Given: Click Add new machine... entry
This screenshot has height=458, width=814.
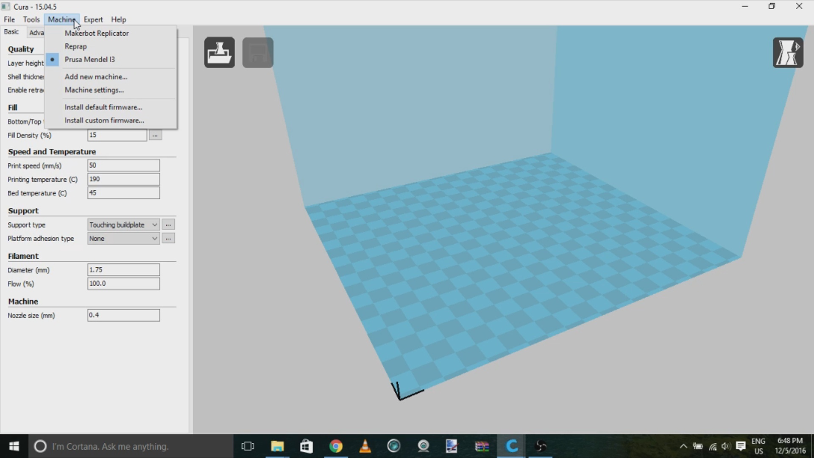Looking at the screenshot, I should 96,77.
